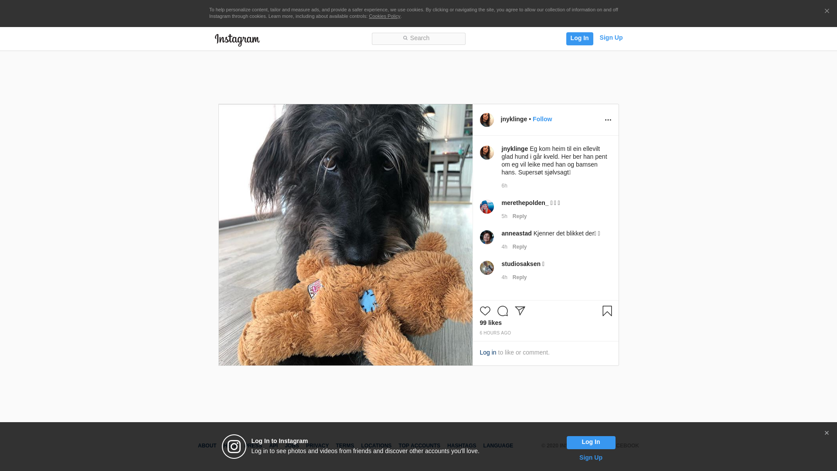Click the Search input field
The image size is (837, 471).
point(418,38)
